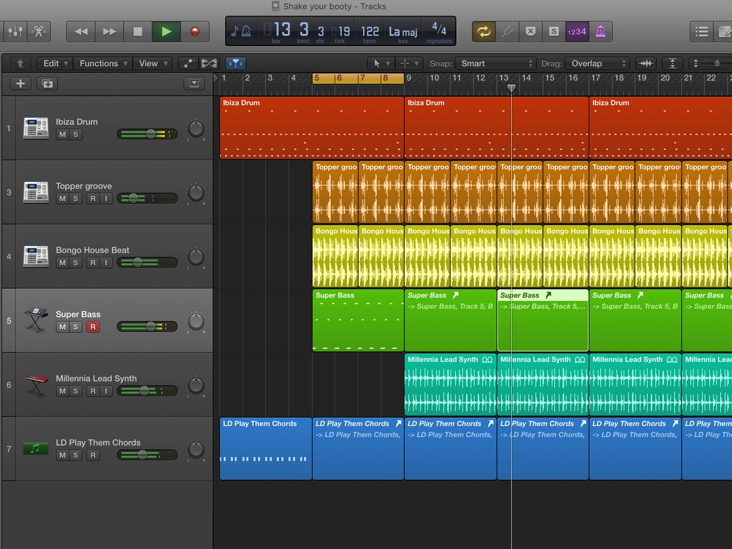Click the waveform zoom button

point(646,63)
